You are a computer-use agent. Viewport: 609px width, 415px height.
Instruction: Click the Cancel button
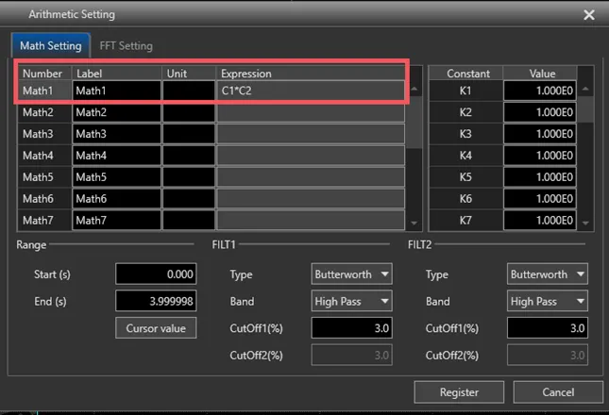[x=558, y=392]
